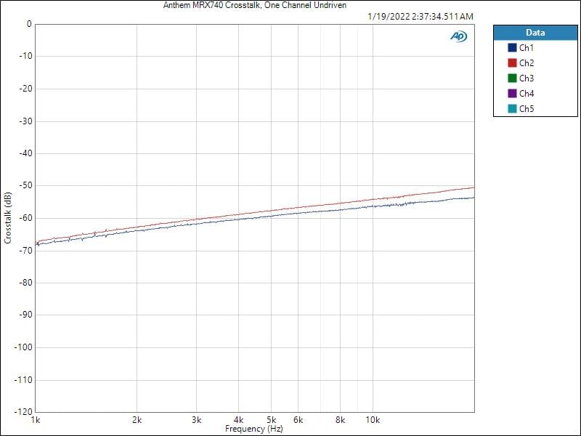
Task: Click the green Ch3 legend swatch
Action: click(x=512, y=78)
